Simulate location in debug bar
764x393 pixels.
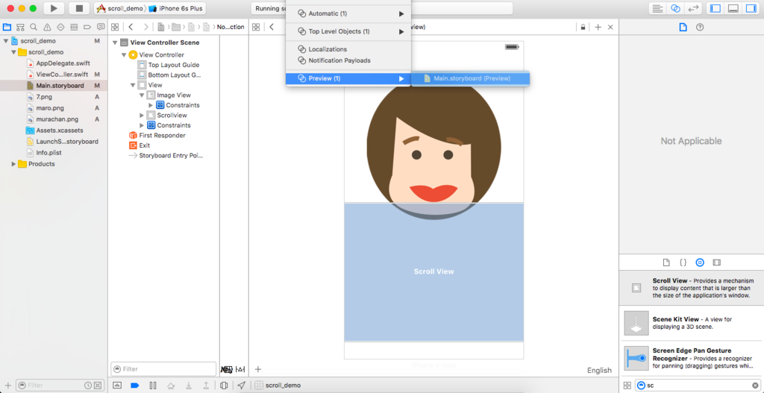point(241,386)
